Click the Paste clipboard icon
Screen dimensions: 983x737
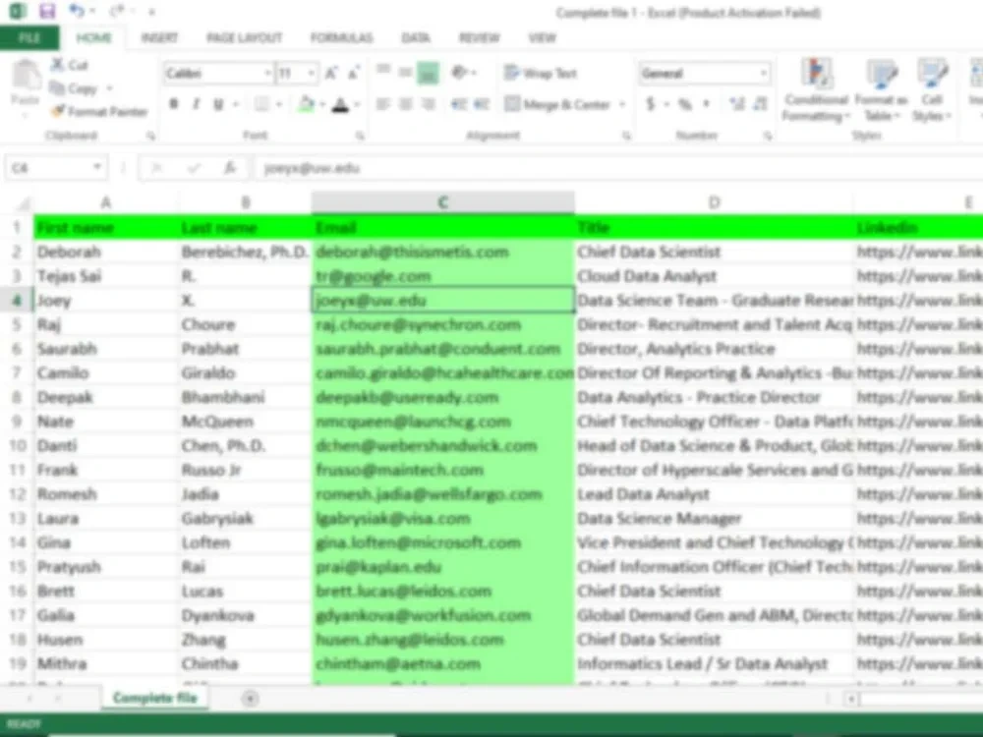pos(26,76)
